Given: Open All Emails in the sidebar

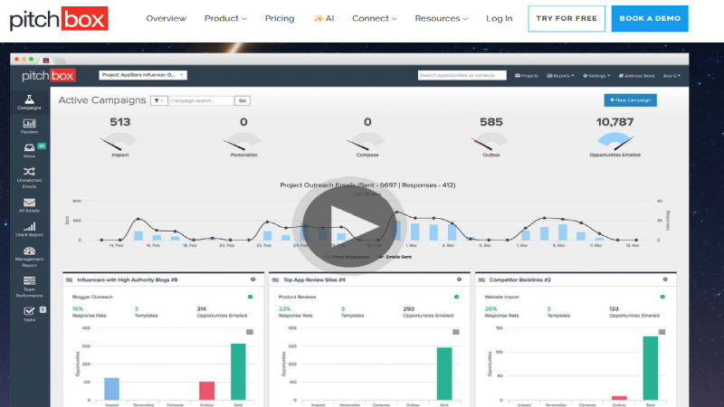Looking at the screenshot, I should [29, 205].
